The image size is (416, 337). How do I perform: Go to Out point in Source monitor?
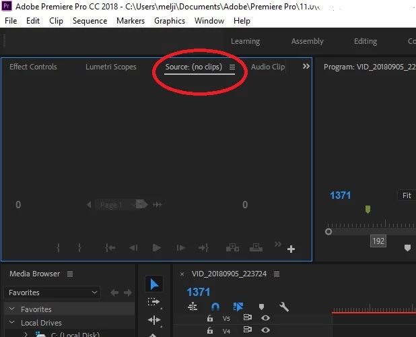pos(203,248)
